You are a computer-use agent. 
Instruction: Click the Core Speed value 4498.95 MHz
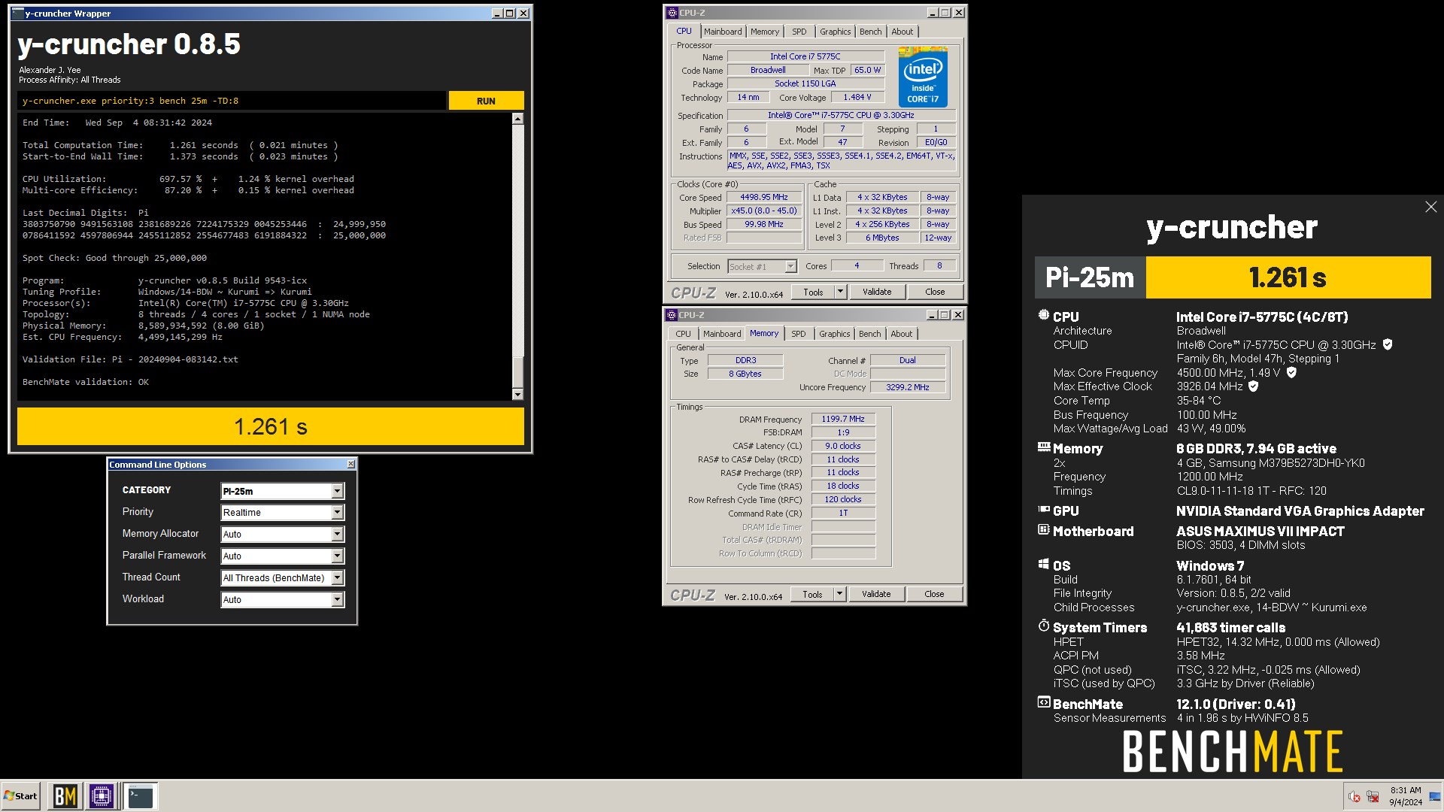[x=764, y=198]
